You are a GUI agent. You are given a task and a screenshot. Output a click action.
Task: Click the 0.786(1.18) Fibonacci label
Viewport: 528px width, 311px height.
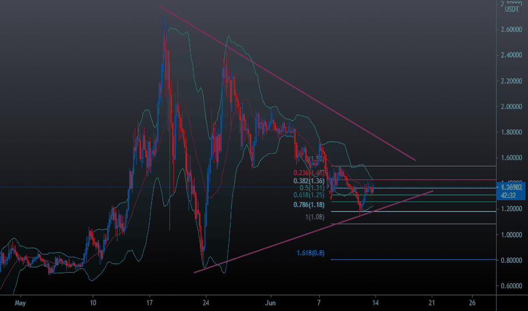coord(309,205)
